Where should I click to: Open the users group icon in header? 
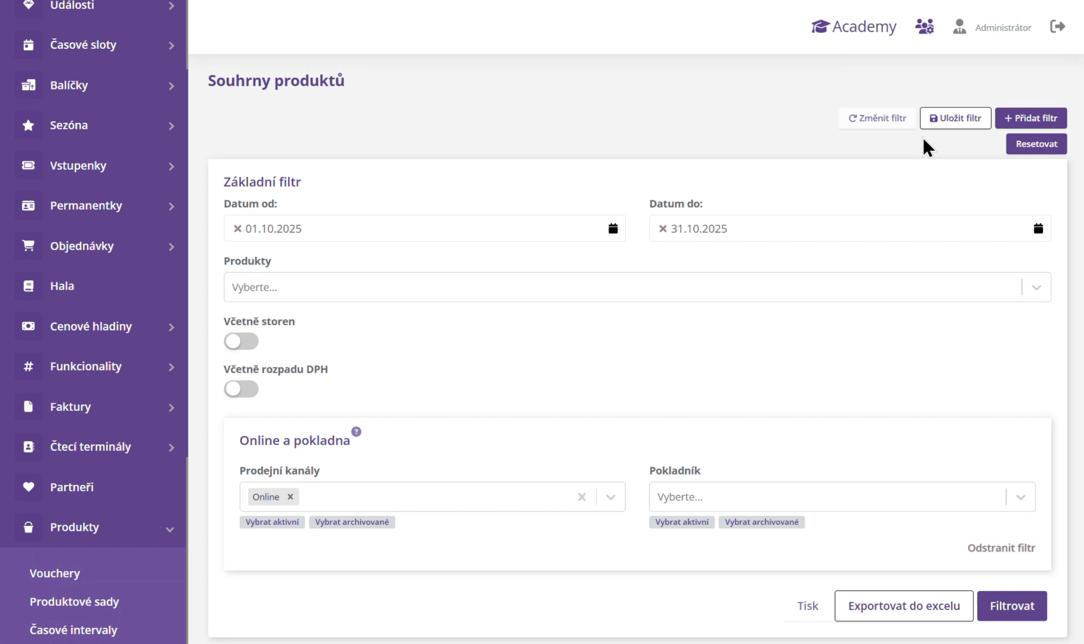click(x=924, y=27)
